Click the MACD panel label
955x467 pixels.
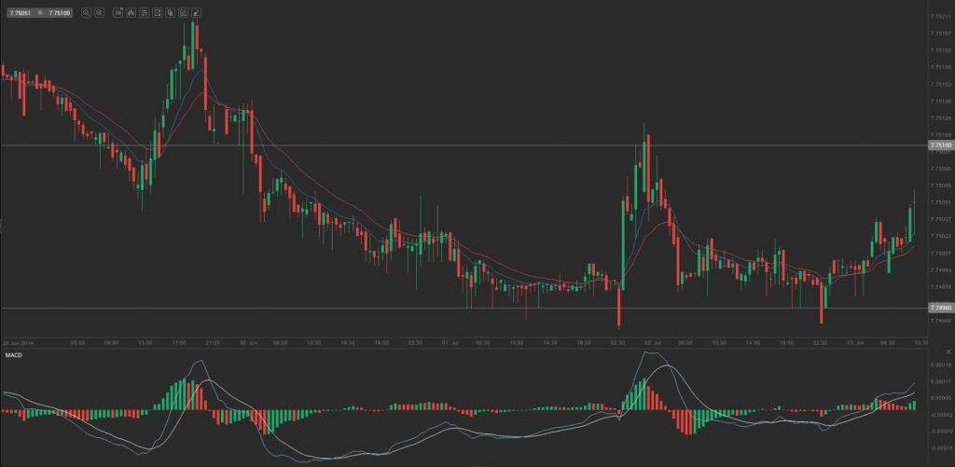(14, 355)
